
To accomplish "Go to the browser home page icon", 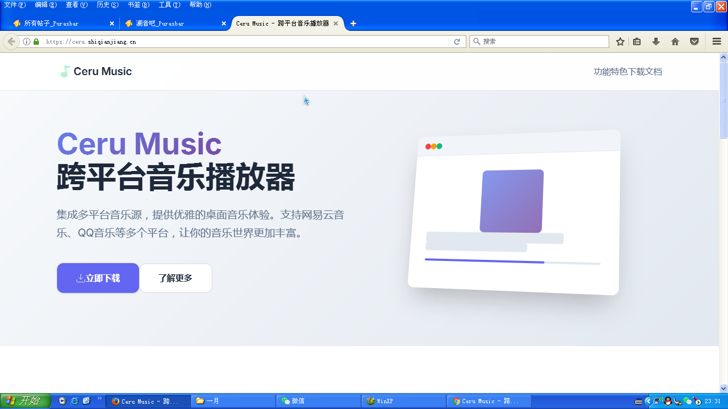I will 675,42.
